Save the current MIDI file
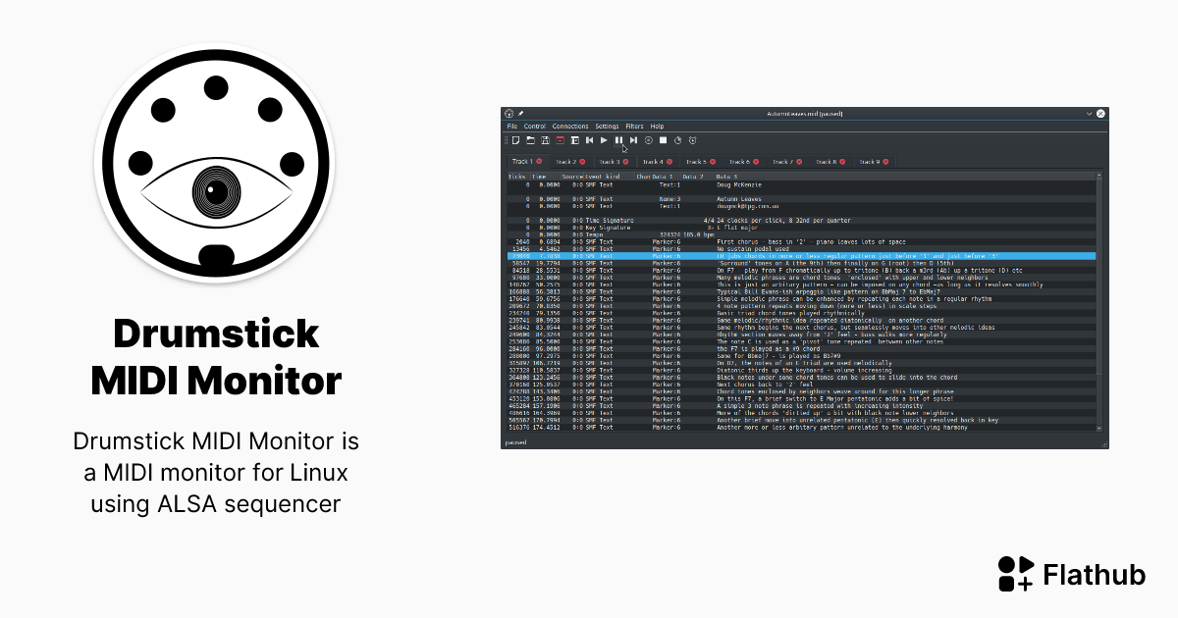This screenshot has height=618, width=1178. click(x=546, y=140)
